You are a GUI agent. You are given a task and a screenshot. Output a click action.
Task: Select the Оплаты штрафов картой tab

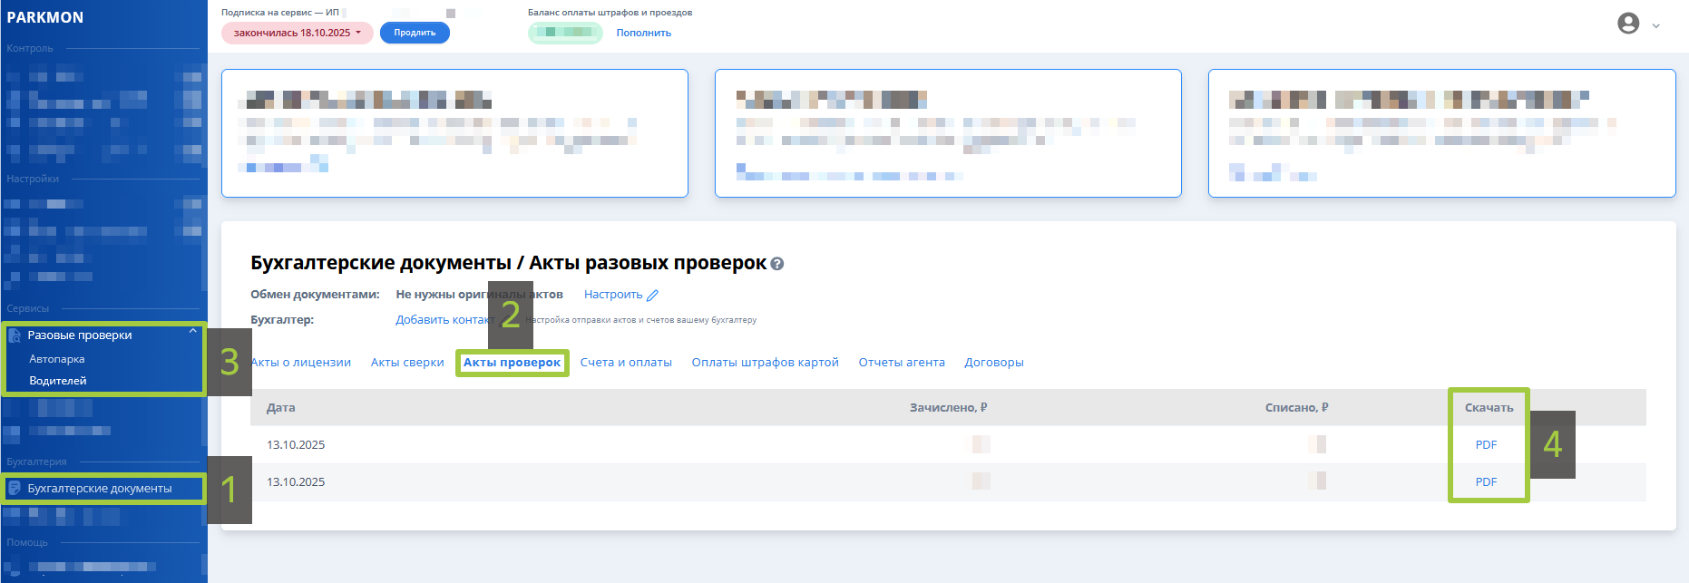[765, 363]
